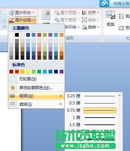Viewport: 130px width, 151px height.
Task: Click picture styles gallery scroll-down arrow
Action: (4, 20)
